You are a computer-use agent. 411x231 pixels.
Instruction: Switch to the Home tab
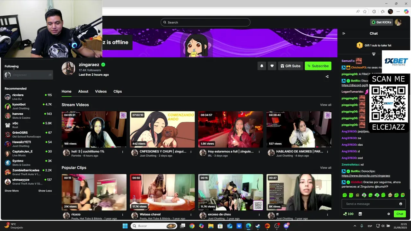pos(66,91)
